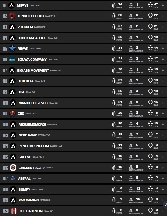The height and width of the screenshot is (216, 167).
Task: Click the skull kills icon for Volkrem
Action: 150,27
